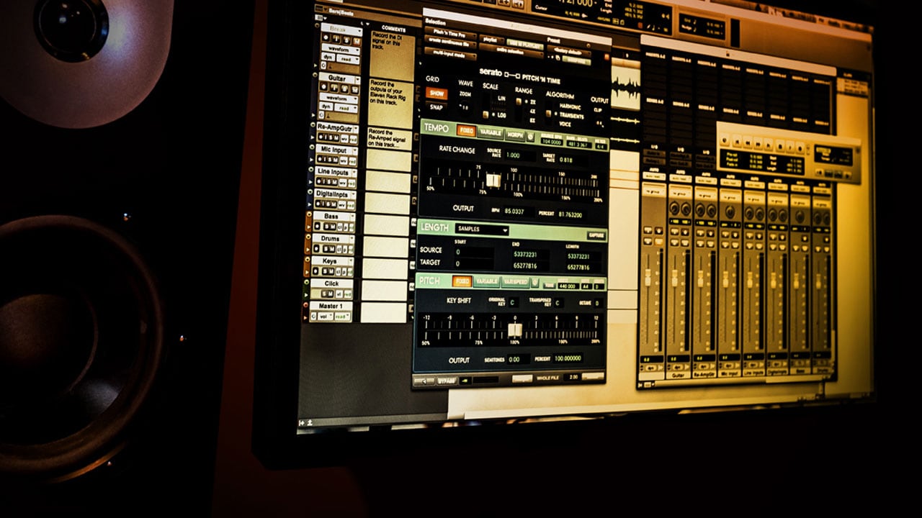922x518 pixels.
Task: Click the Output CLIP indicator
Action: [x=598, y=110]
